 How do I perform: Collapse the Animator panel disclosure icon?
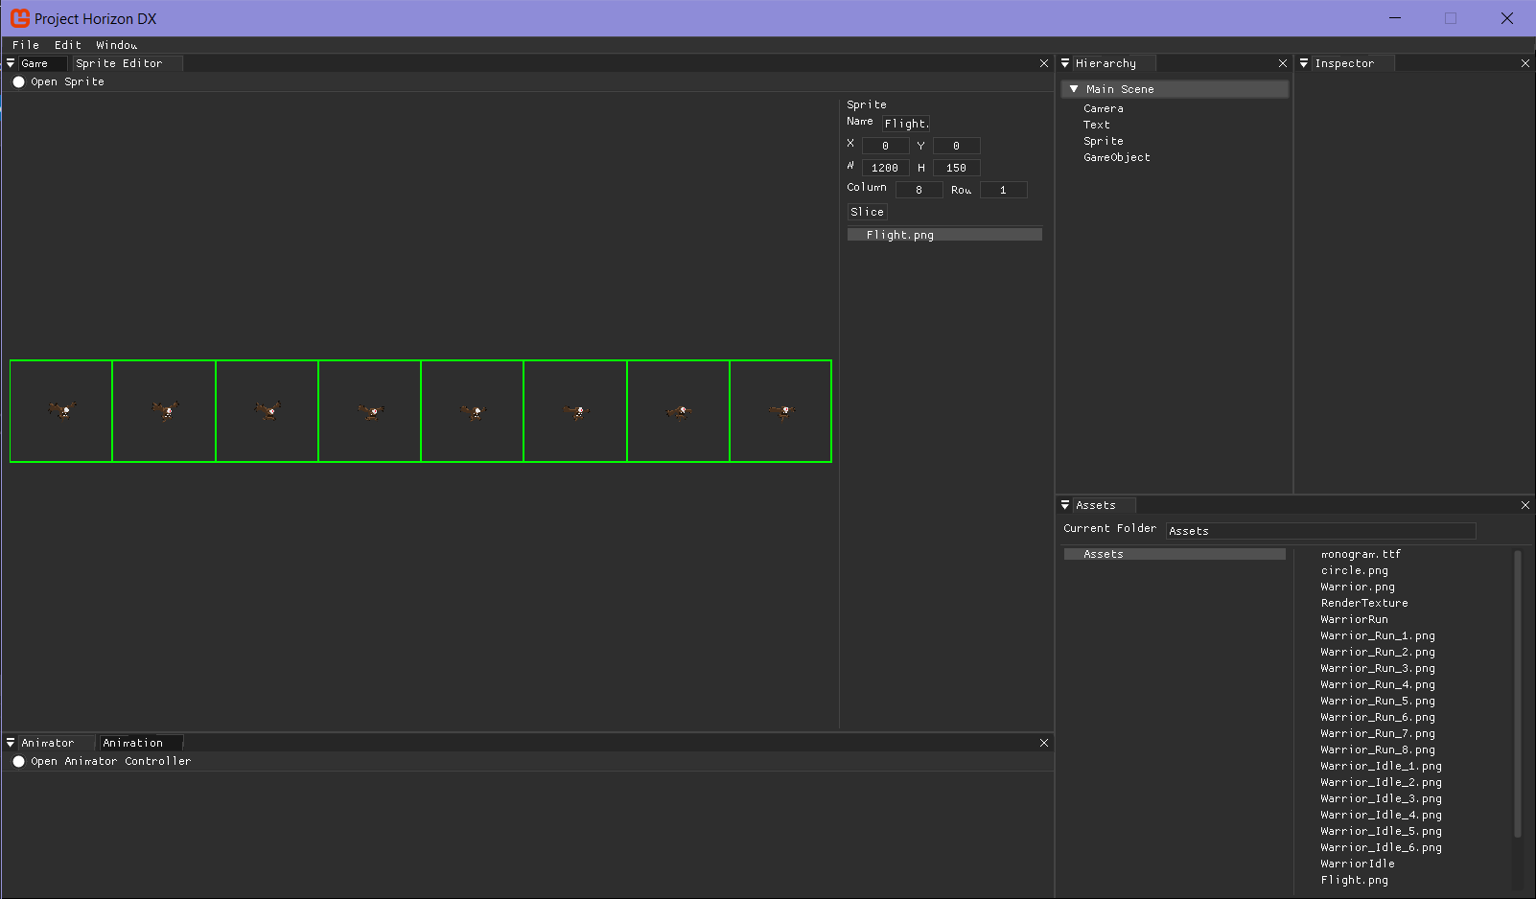10,742
